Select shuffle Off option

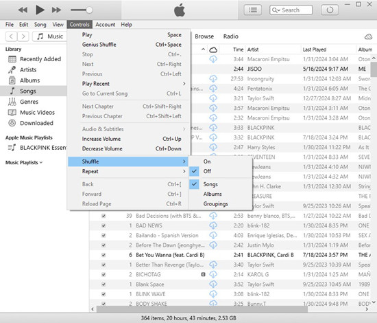pyautogui.click(x=220, y=171)
